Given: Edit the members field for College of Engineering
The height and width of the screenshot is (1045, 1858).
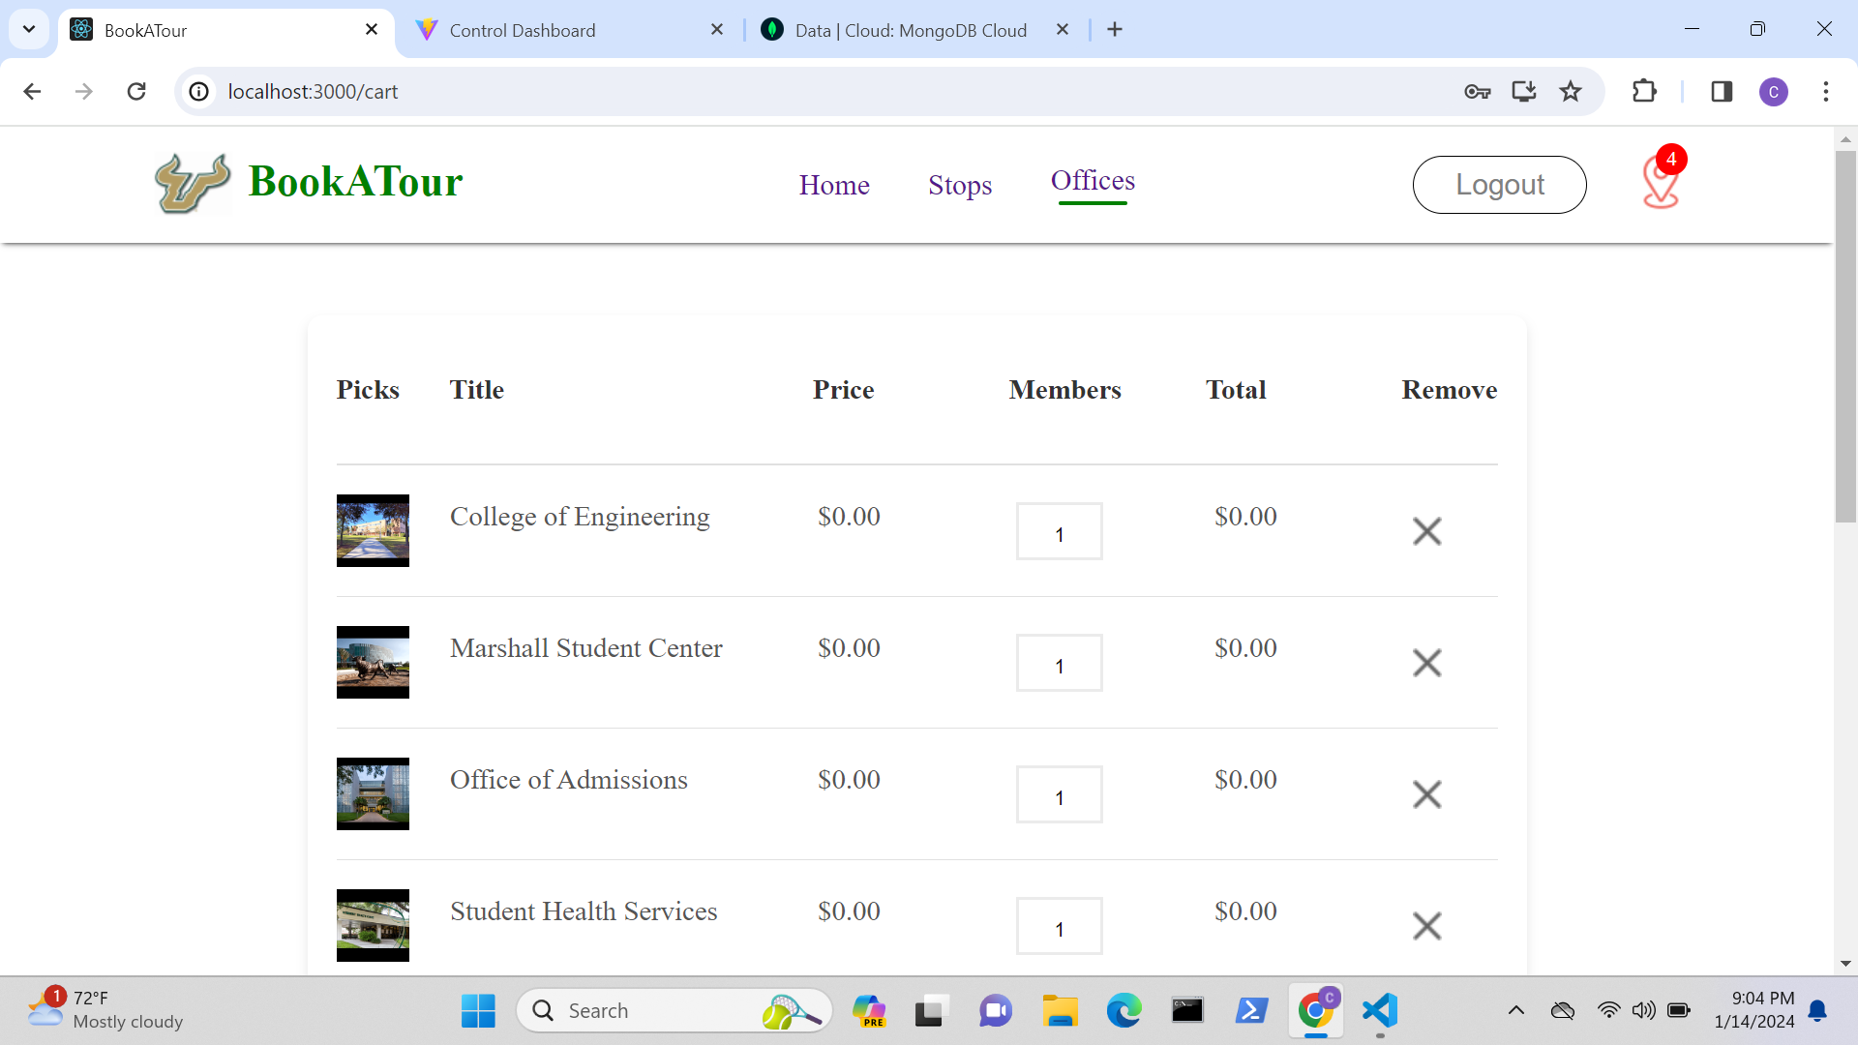Looking at the screenshot, I should (1059, 532).
